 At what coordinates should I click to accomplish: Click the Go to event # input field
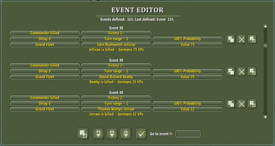coord(188,134)
